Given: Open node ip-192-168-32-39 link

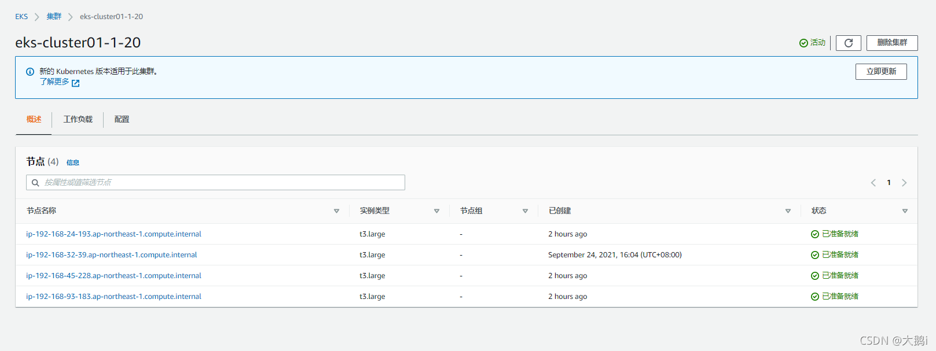Looking at the screenshot, I should point(111,255).
